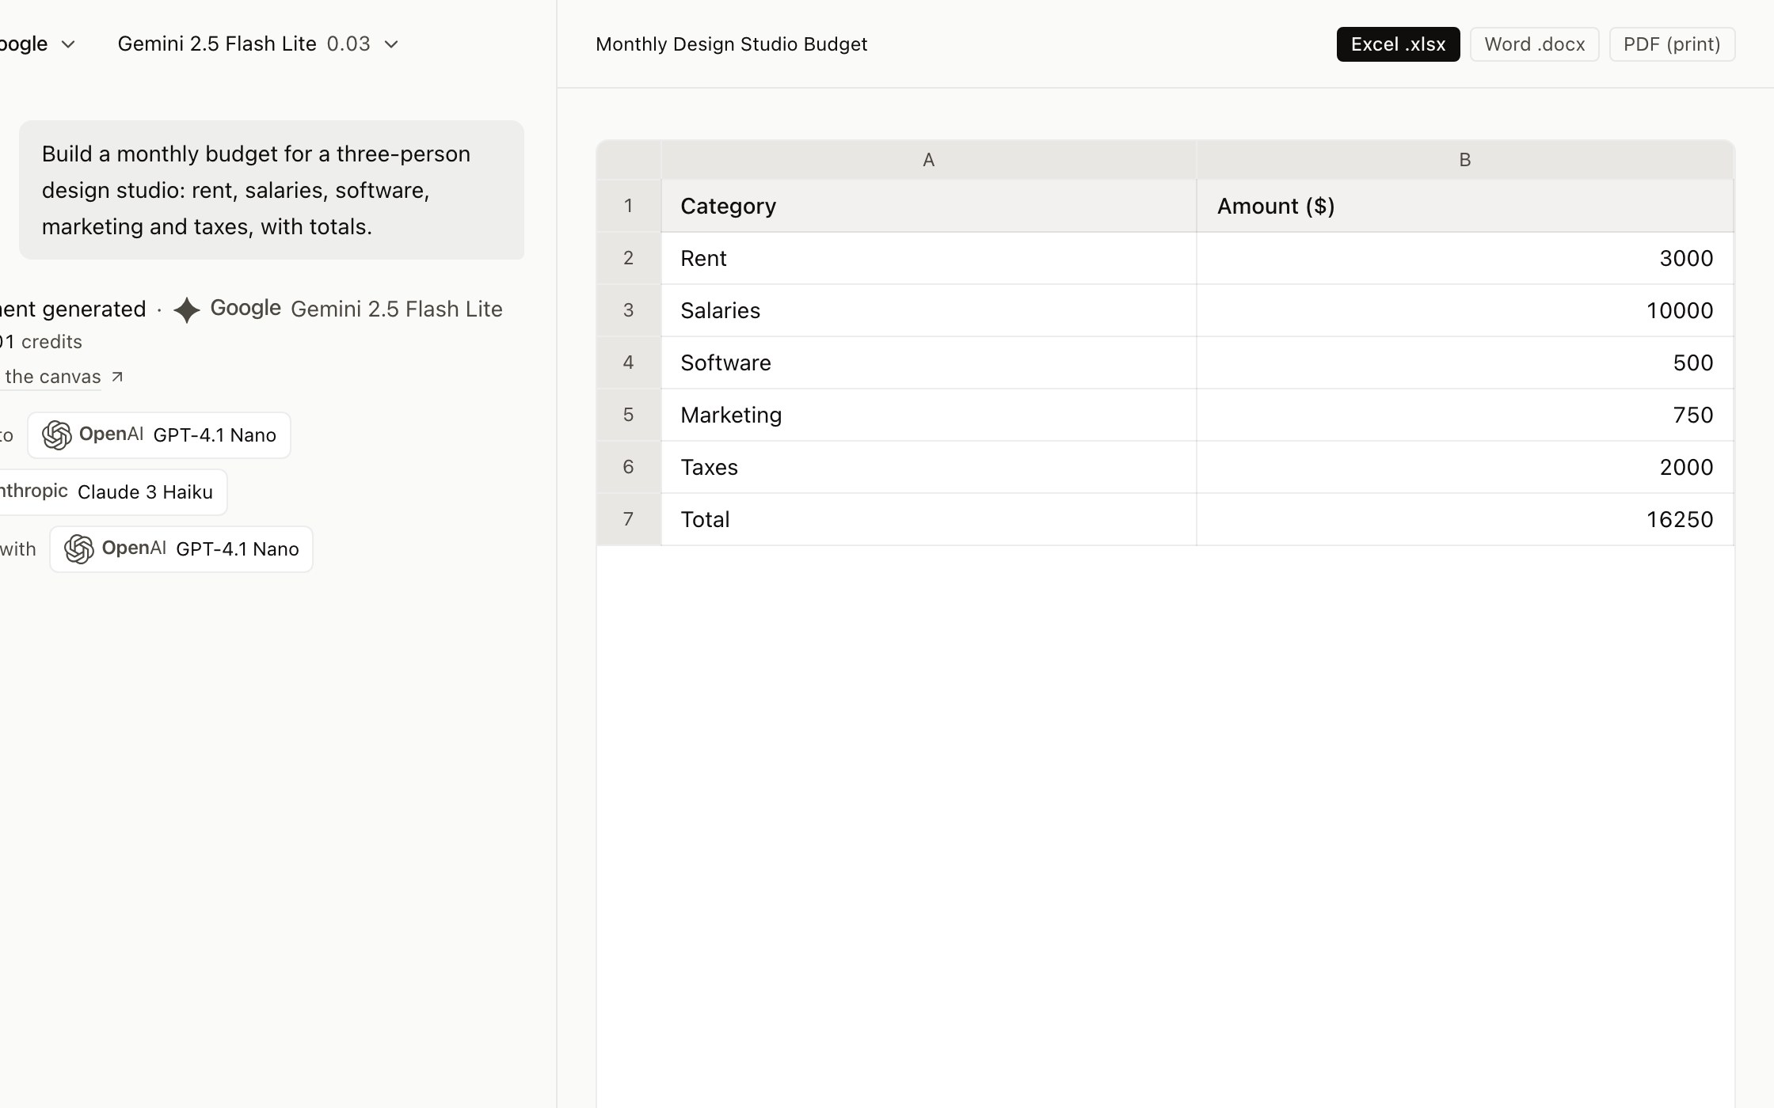This screenshot has width=1774, height=1108.
Task: Select column A header
Action: tap(928, 160)
